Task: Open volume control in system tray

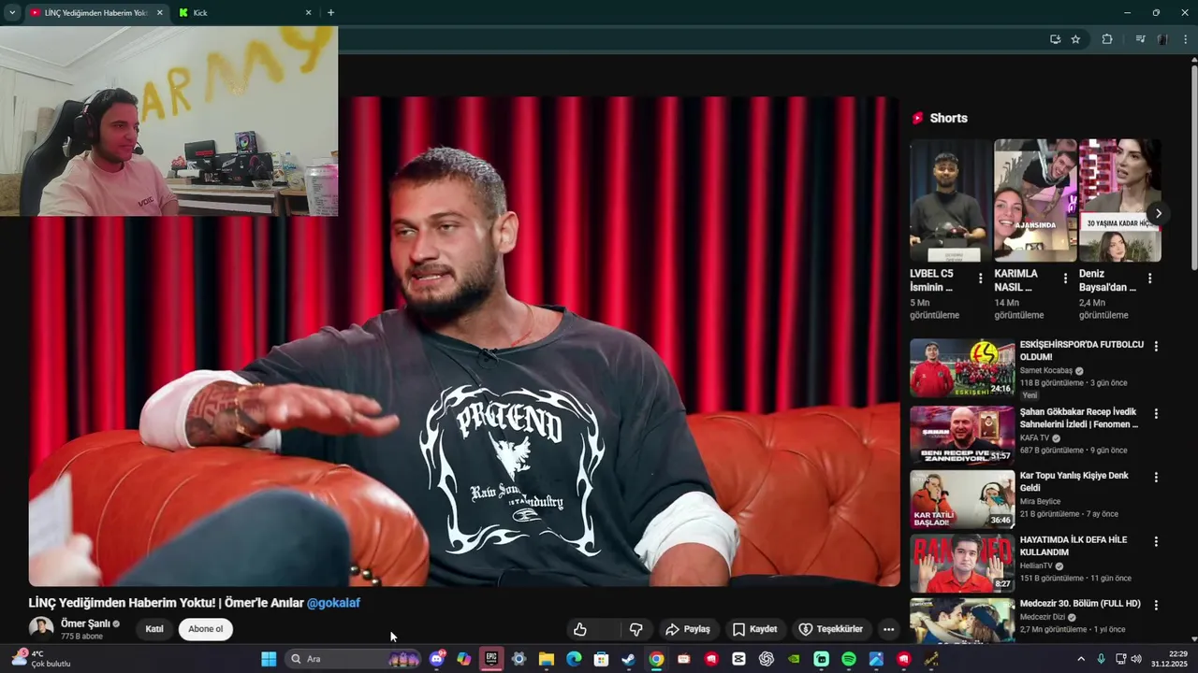Action: click(1136, 659)
